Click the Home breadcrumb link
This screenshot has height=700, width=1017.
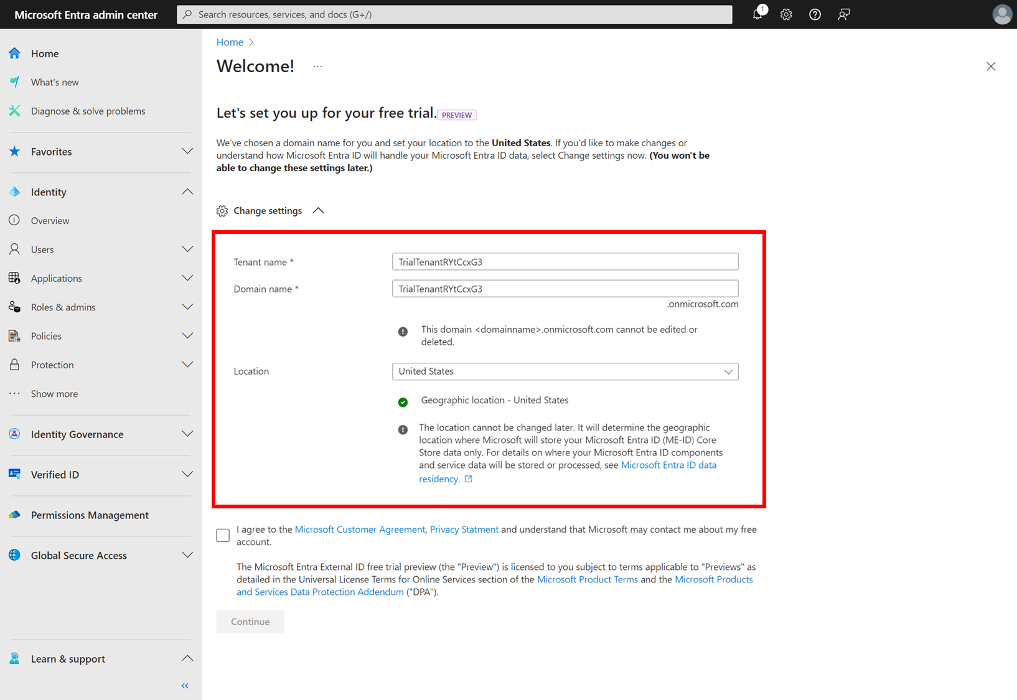230,42
